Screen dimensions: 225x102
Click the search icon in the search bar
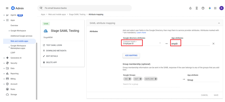click(x=41, y=8)
